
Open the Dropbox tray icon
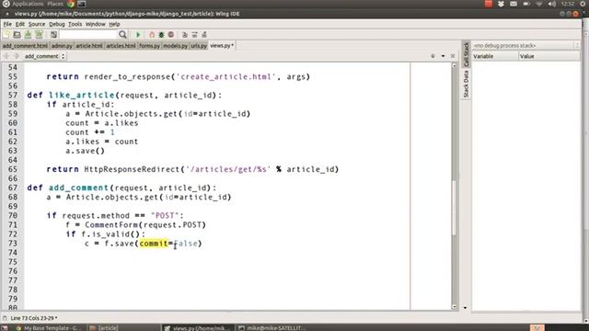click(x=501, y=4)
